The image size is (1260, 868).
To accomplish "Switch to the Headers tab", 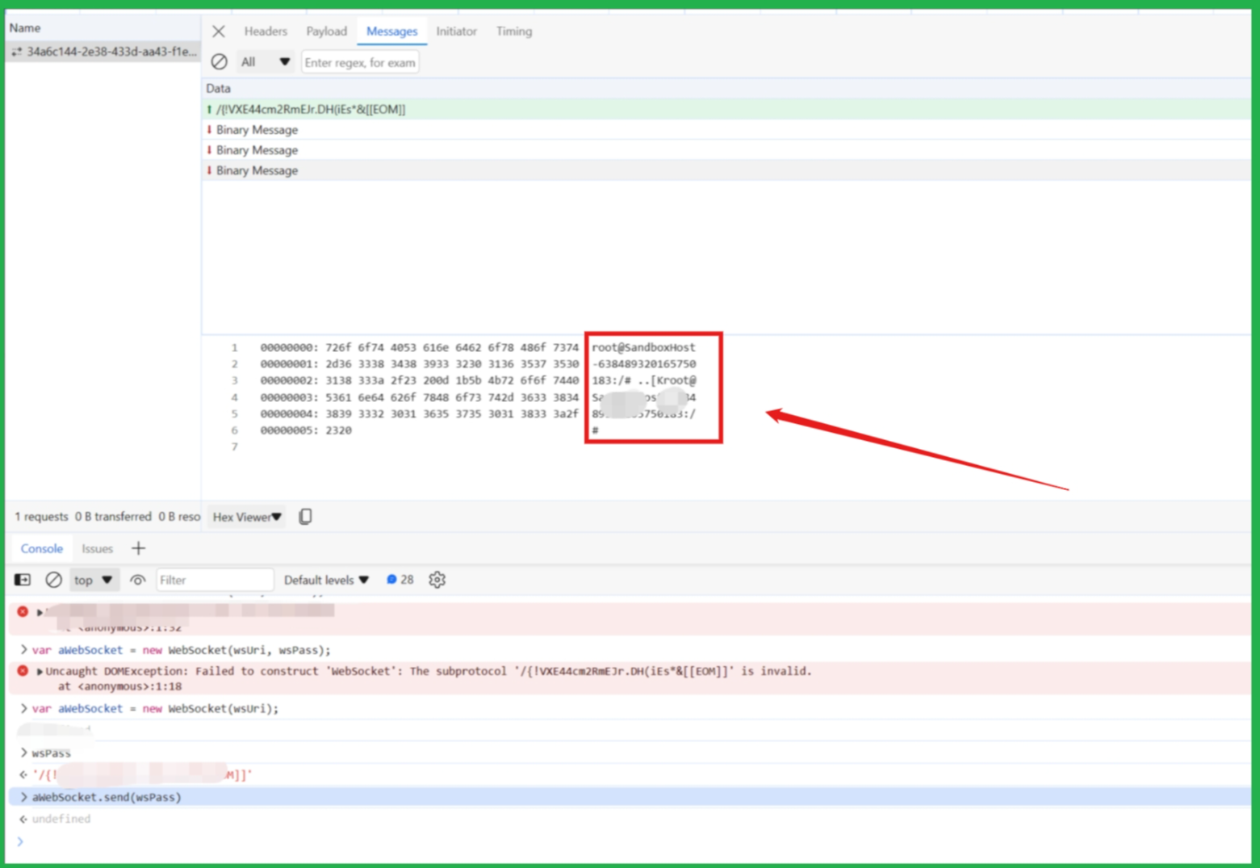I will 266,31.
